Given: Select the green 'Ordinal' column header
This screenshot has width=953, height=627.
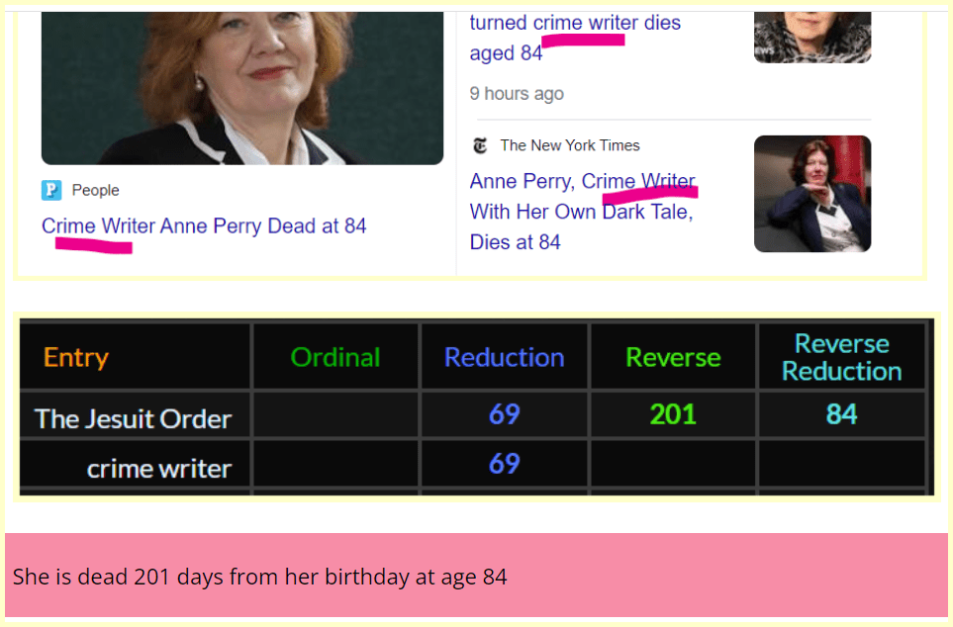Looking at the screenshot, I should click(x=335, y=357).
